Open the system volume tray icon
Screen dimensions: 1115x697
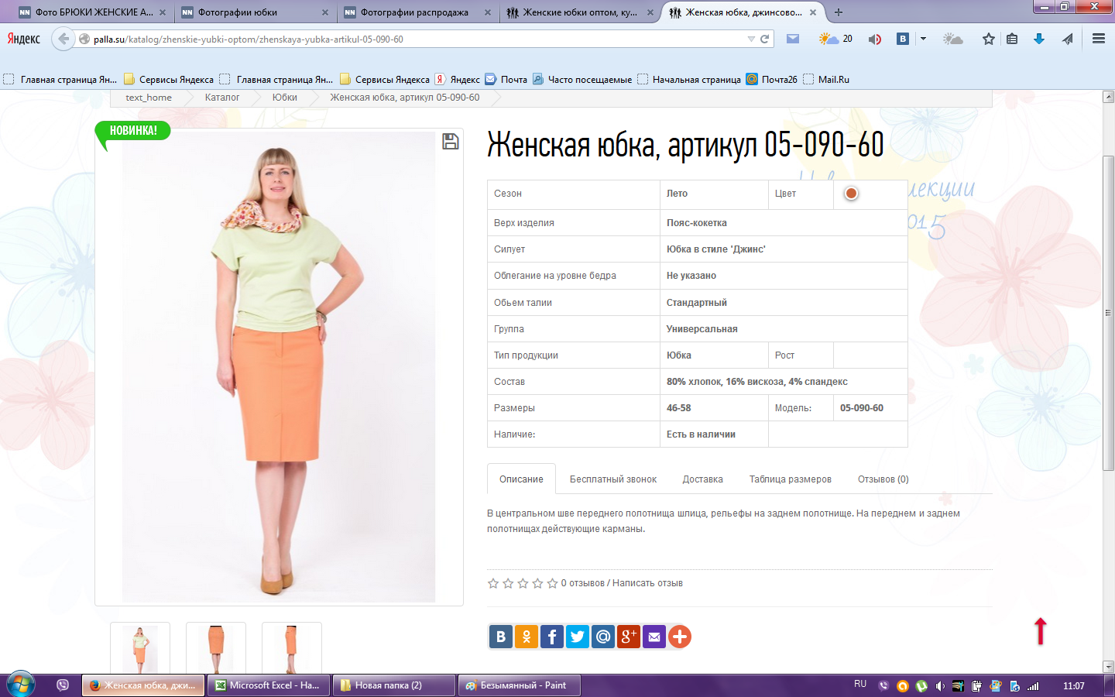pos(940,686)
